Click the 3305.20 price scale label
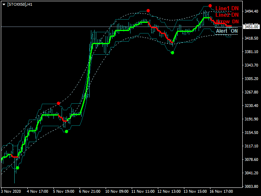This screenshot has width=261, height=196. point(251,79)
